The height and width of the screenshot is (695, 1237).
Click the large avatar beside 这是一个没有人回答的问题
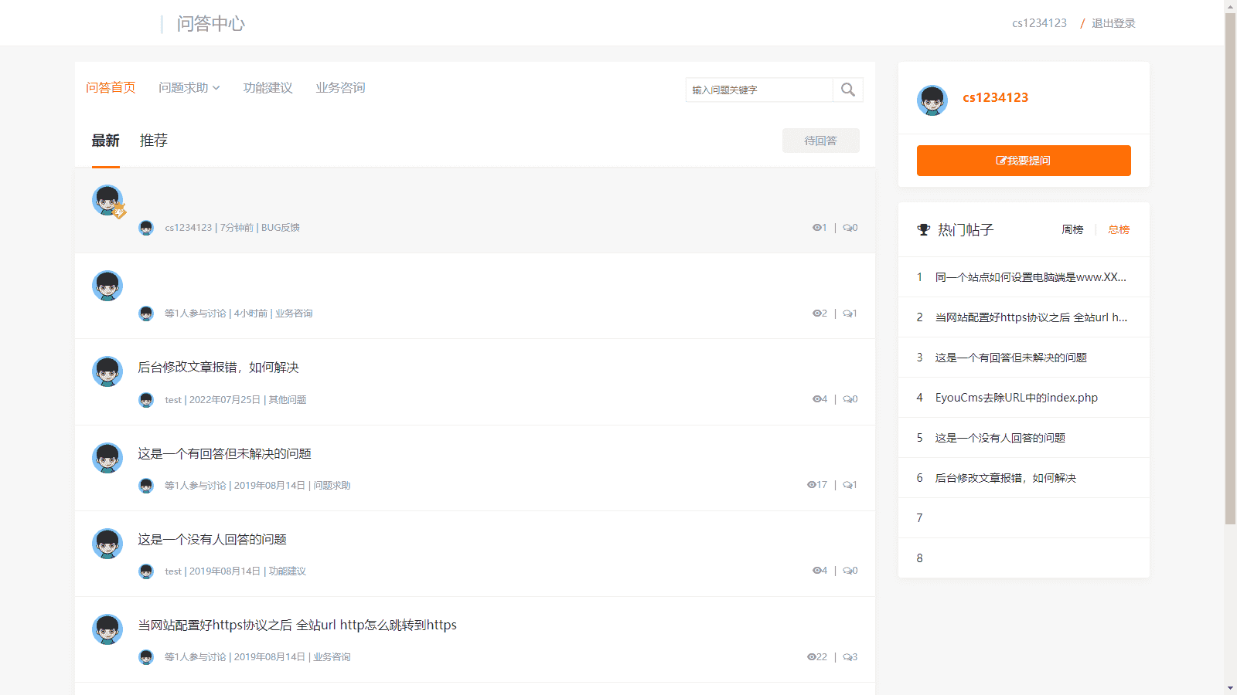pyautogui.click(x=107, y=544)
